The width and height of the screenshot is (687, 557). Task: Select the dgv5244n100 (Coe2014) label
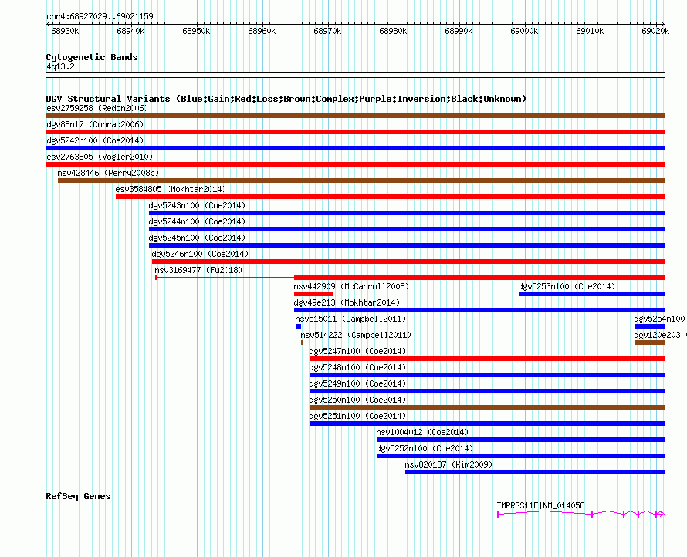coord(197,221)
